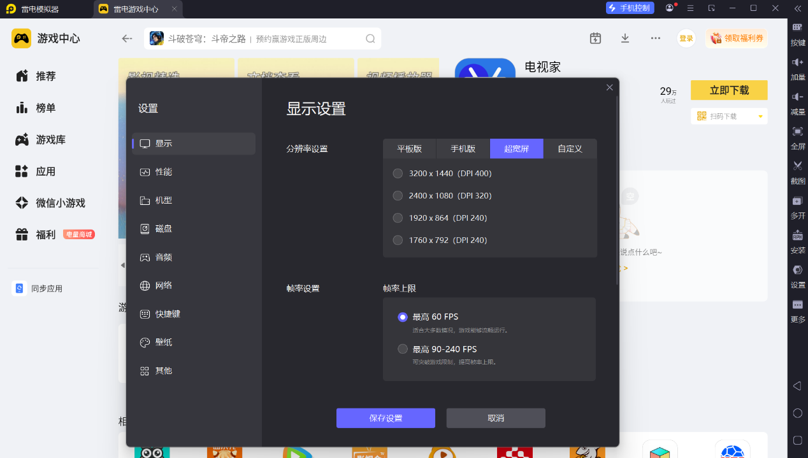The height and width of the screenshot is (458, 808).
Task: Open the three-dot more options menu
Action: pyautogui.click(x=655, y=38)
